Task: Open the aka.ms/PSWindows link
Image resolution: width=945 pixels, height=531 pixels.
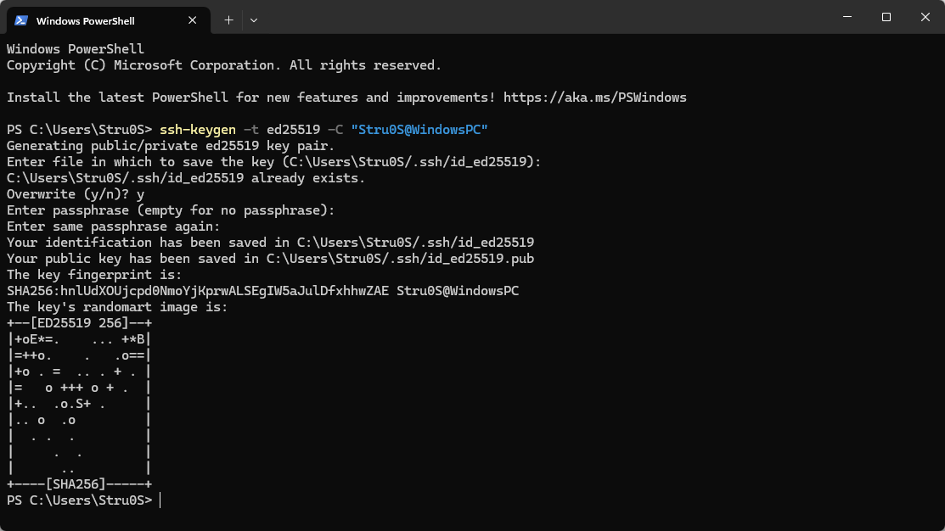Action: click(594, 98)
